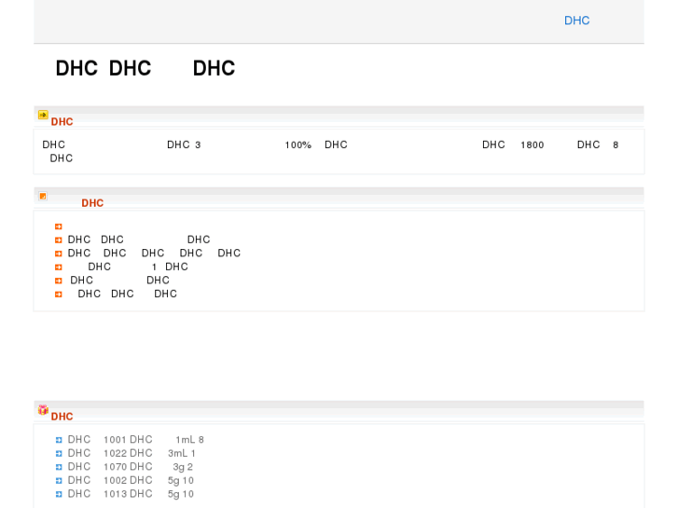Click blue bullet beside 'DHC 1022 DHC 3mL 1'
This screenshot has width=678, height=508.
pos(59,454)
